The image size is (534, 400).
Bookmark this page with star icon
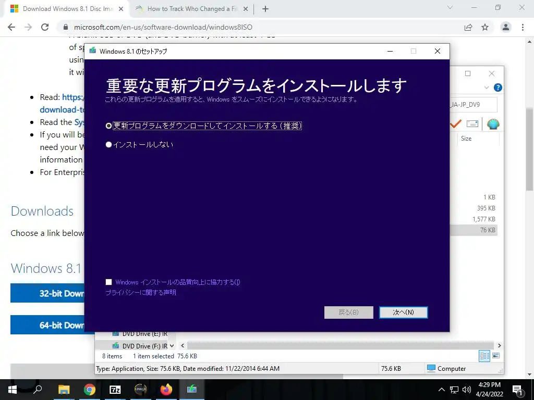pos(485,27)
